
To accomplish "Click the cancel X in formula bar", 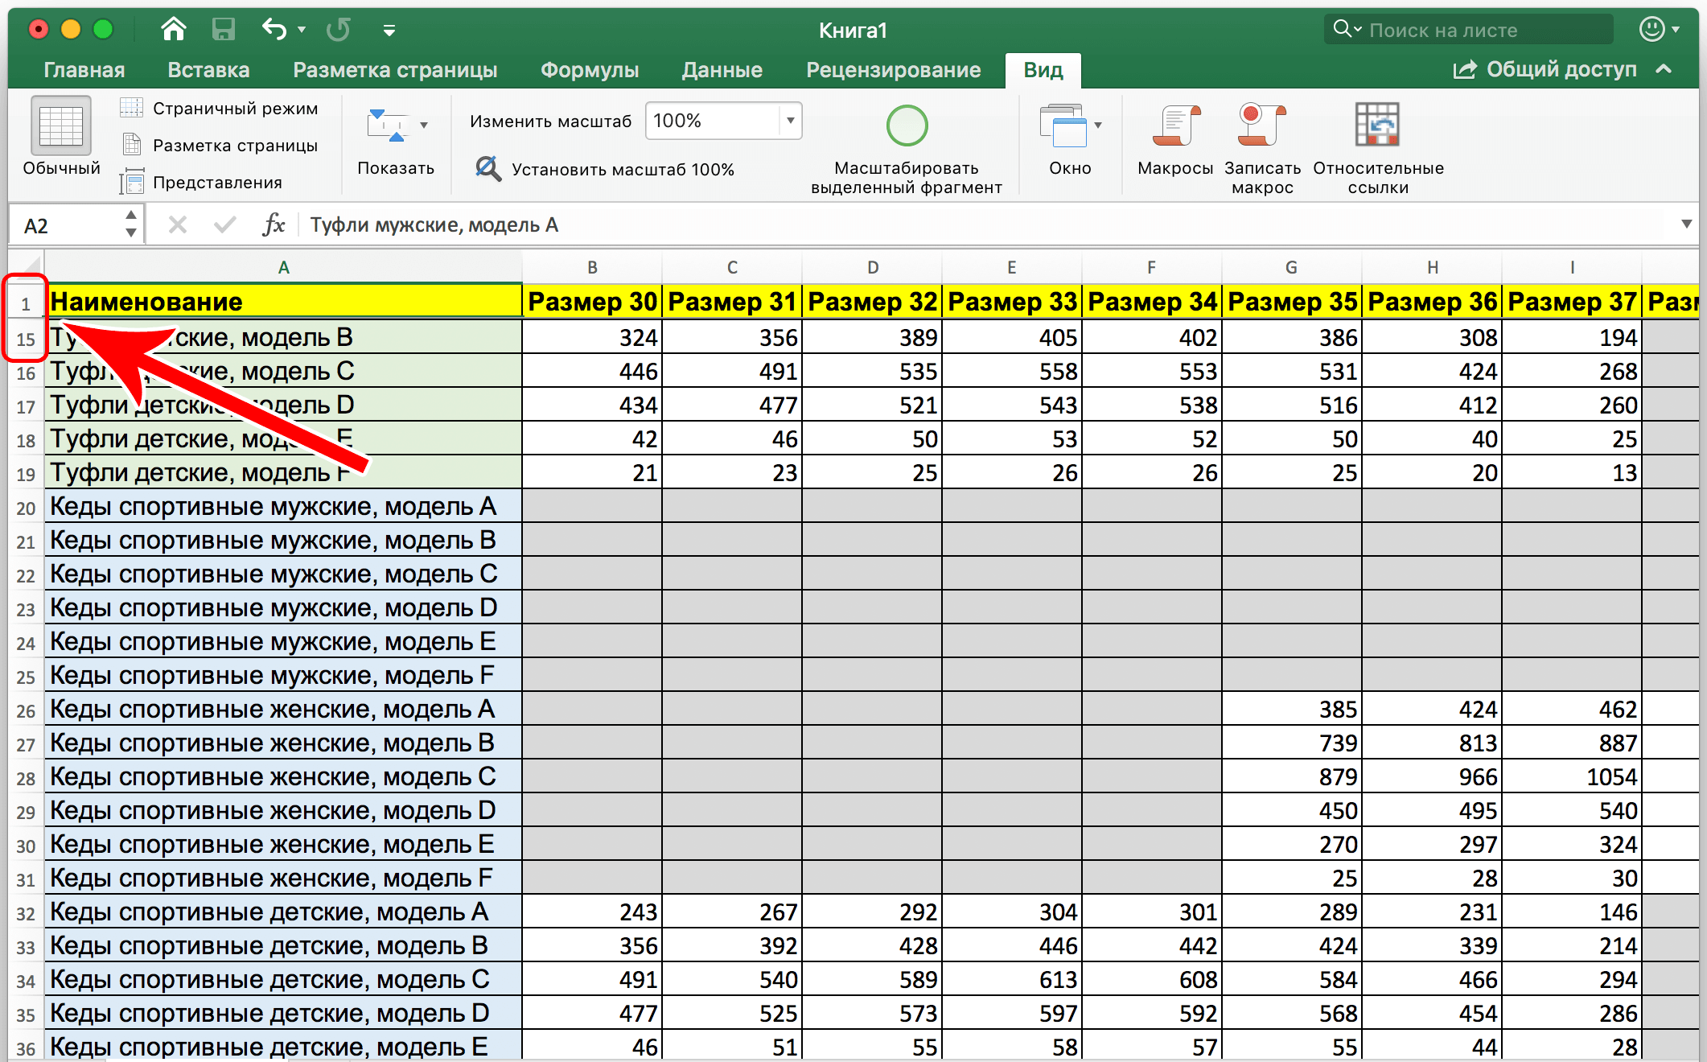I will click(178, 224).
